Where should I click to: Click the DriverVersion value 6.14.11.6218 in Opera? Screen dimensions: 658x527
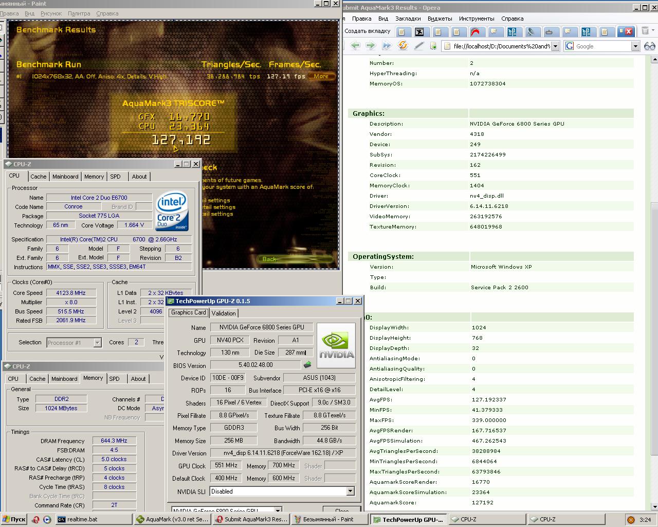point(489,206)
